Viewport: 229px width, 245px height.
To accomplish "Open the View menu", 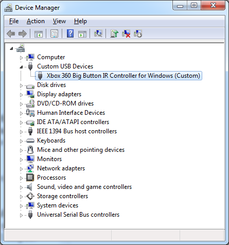I will click(59, 21).
